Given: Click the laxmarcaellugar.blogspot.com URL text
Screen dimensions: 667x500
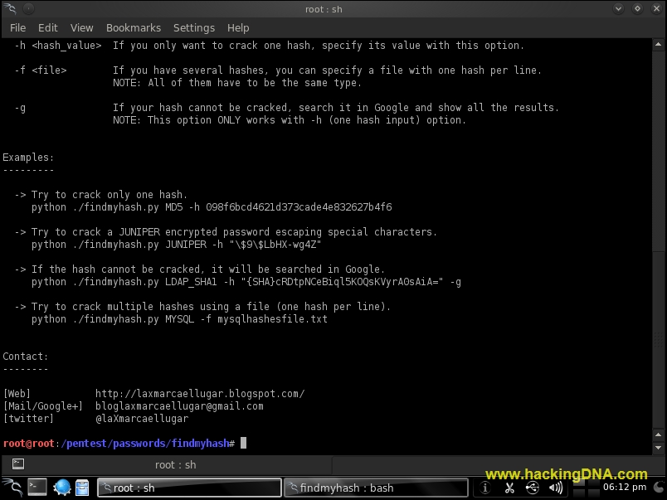Looking at the screenshot, I should tap(200, 394).
